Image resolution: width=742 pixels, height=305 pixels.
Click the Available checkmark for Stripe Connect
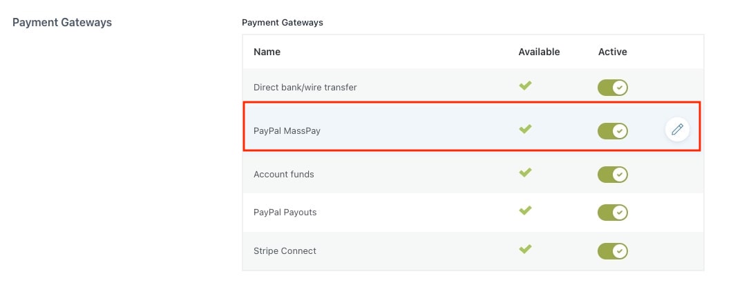point(525,248)
